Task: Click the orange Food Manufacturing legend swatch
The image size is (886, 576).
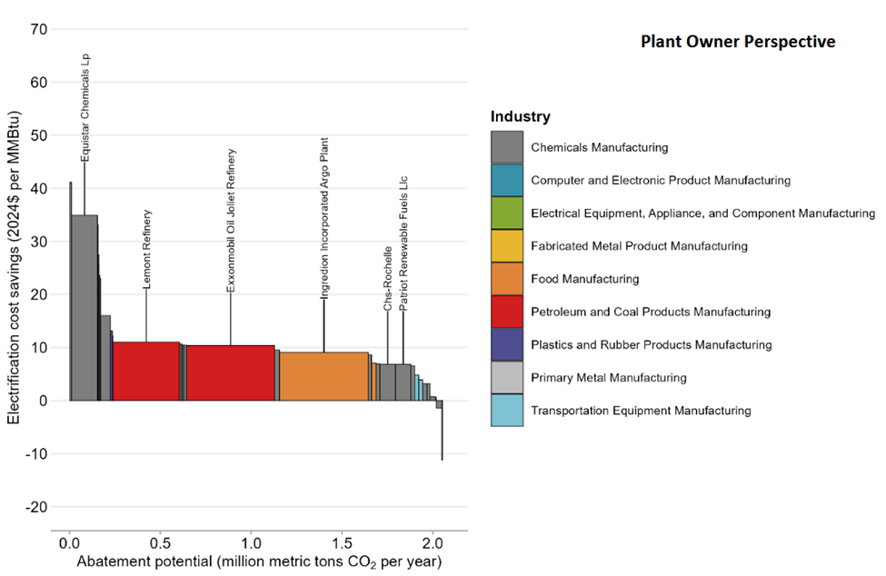Action: [506, 279]
